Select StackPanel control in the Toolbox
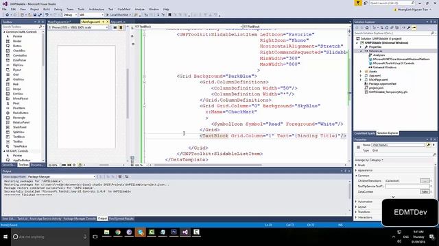 coord(20,127)
